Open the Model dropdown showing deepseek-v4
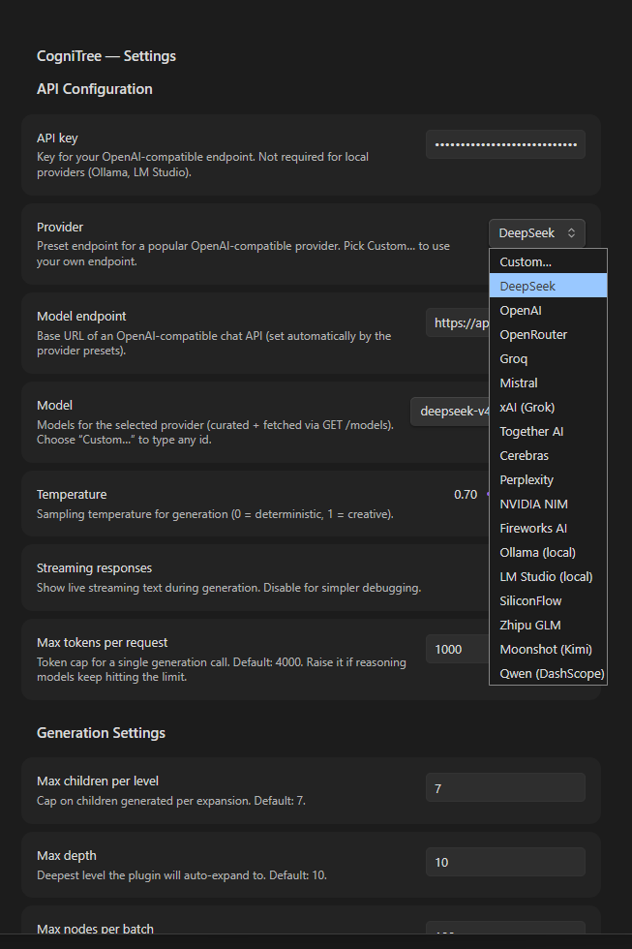The image size is (632, 949). coord(449,412)
